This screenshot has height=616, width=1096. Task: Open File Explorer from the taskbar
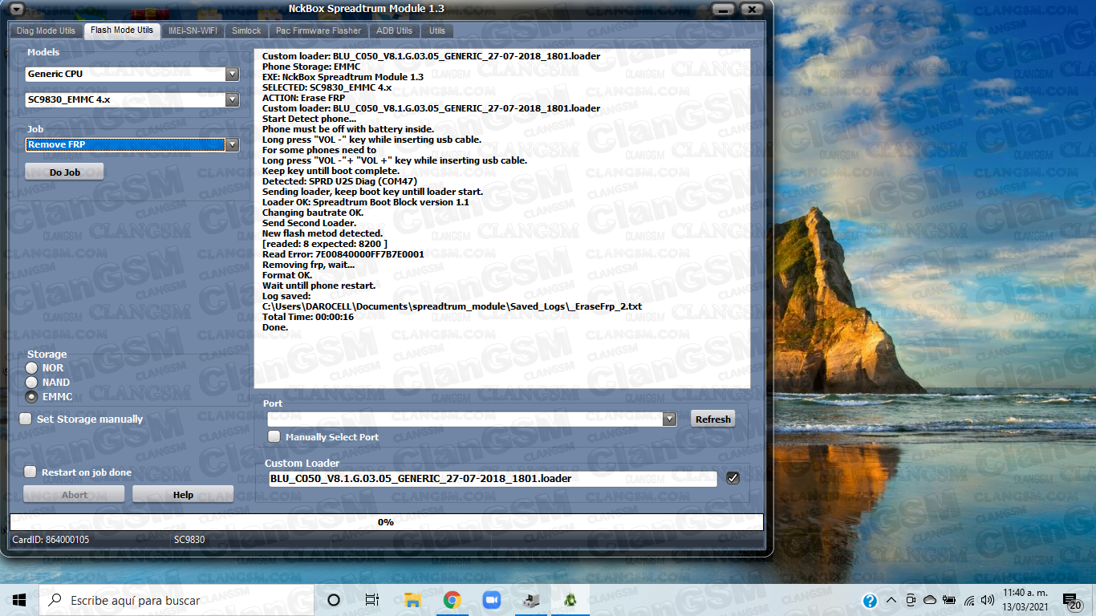tap(412, 600)
